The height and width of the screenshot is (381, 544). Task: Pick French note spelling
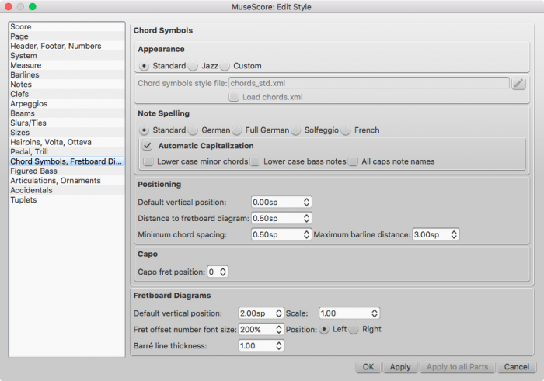pos(346,130)
